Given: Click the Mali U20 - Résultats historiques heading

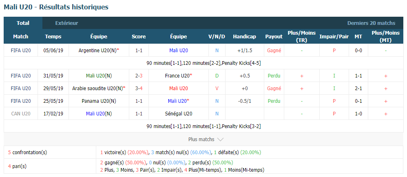Looking at the screenshot, I should (56, 7).
